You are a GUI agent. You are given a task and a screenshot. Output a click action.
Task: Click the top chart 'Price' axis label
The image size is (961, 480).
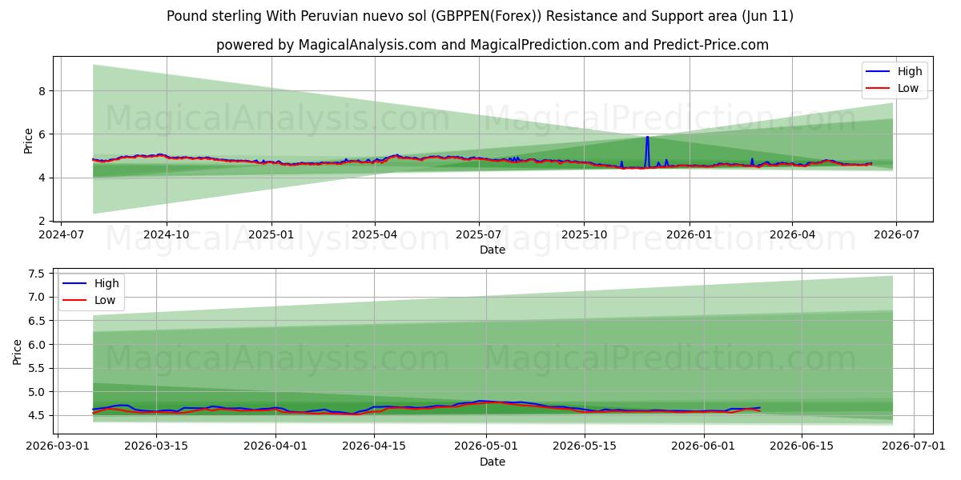tap(29, 141)
